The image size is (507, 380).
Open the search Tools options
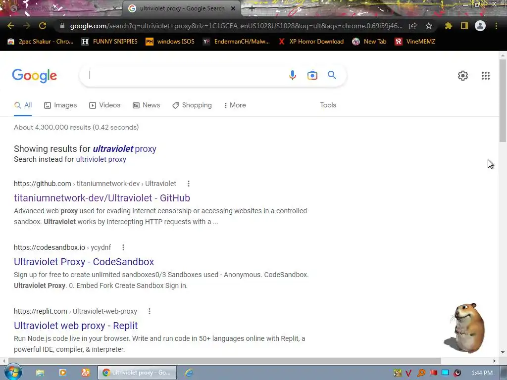click(328, 105)
